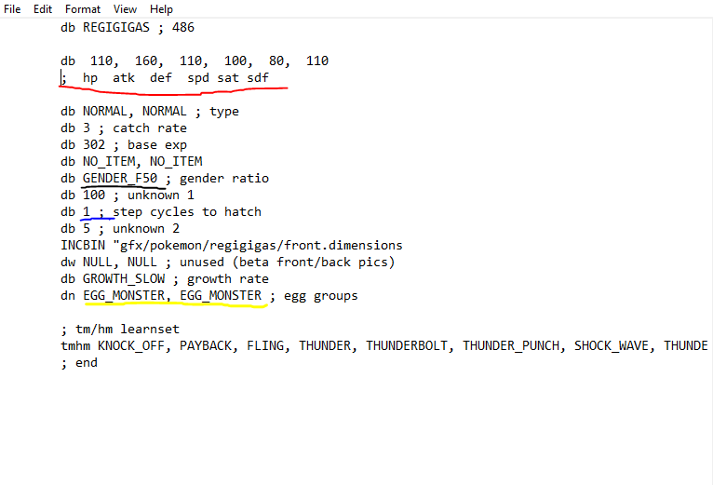The height and width of the screenshot is (485, 713).
Task: Open the Help menu
Action: tap(161, 9)
